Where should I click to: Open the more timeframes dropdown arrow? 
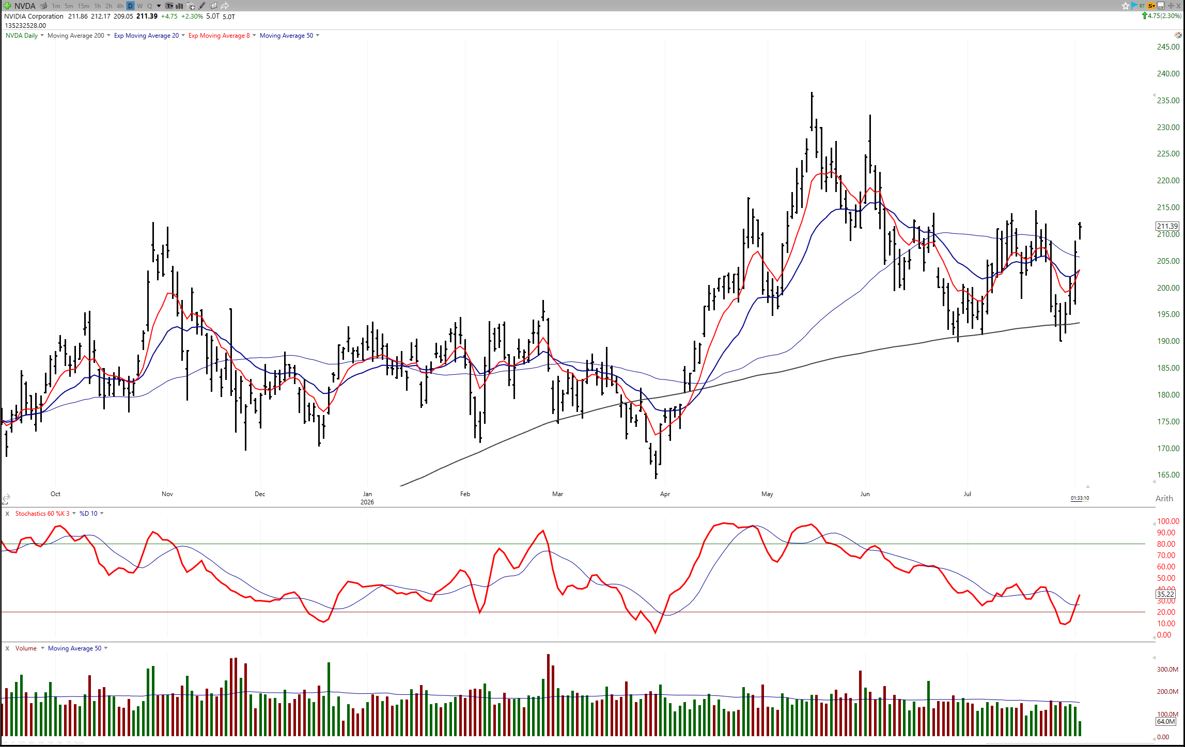pos(159,6)
